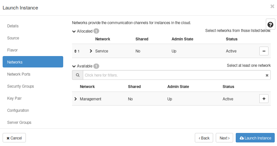Go to the Next step
The image size is (277, 146).
pyautogui.click(x=224, y=138)
